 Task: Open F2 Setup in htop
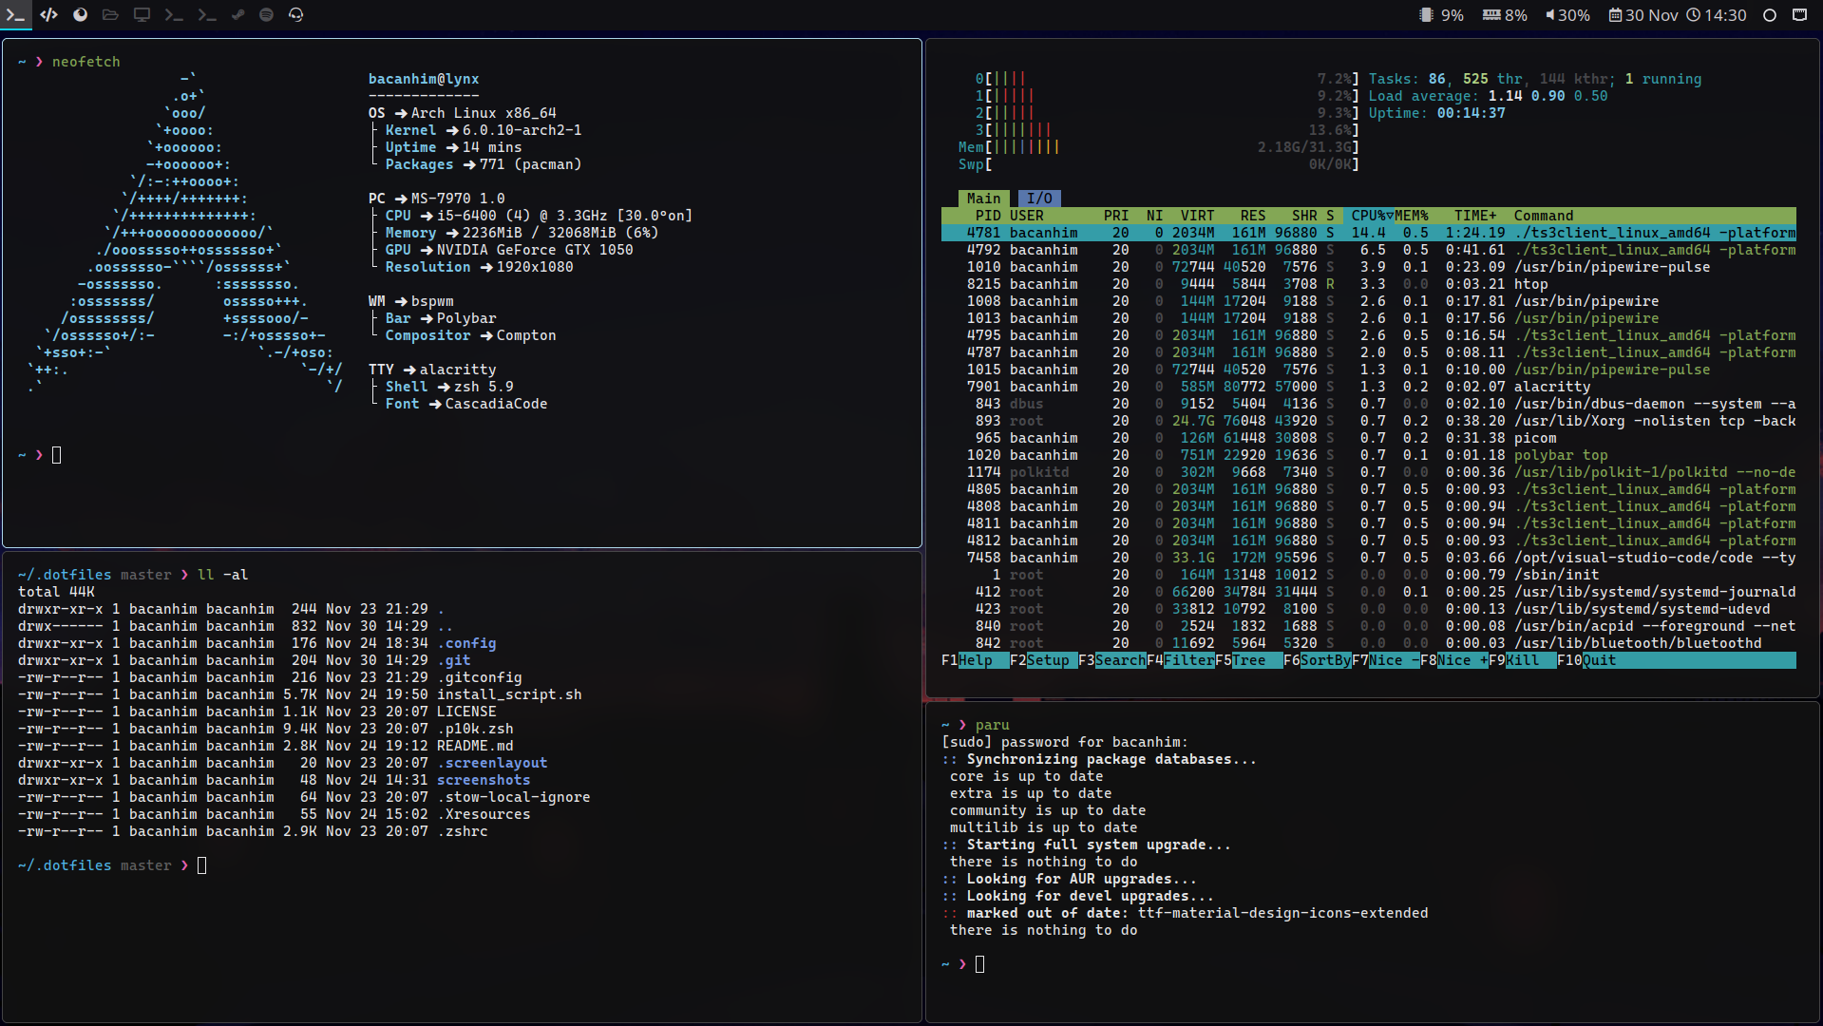[x=1043, y=660]
